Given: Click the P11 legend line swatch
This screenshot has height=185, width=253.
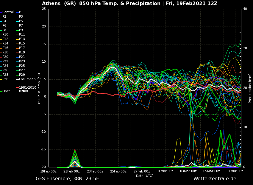Looking at the screenshot, I should tap(17, 35).
